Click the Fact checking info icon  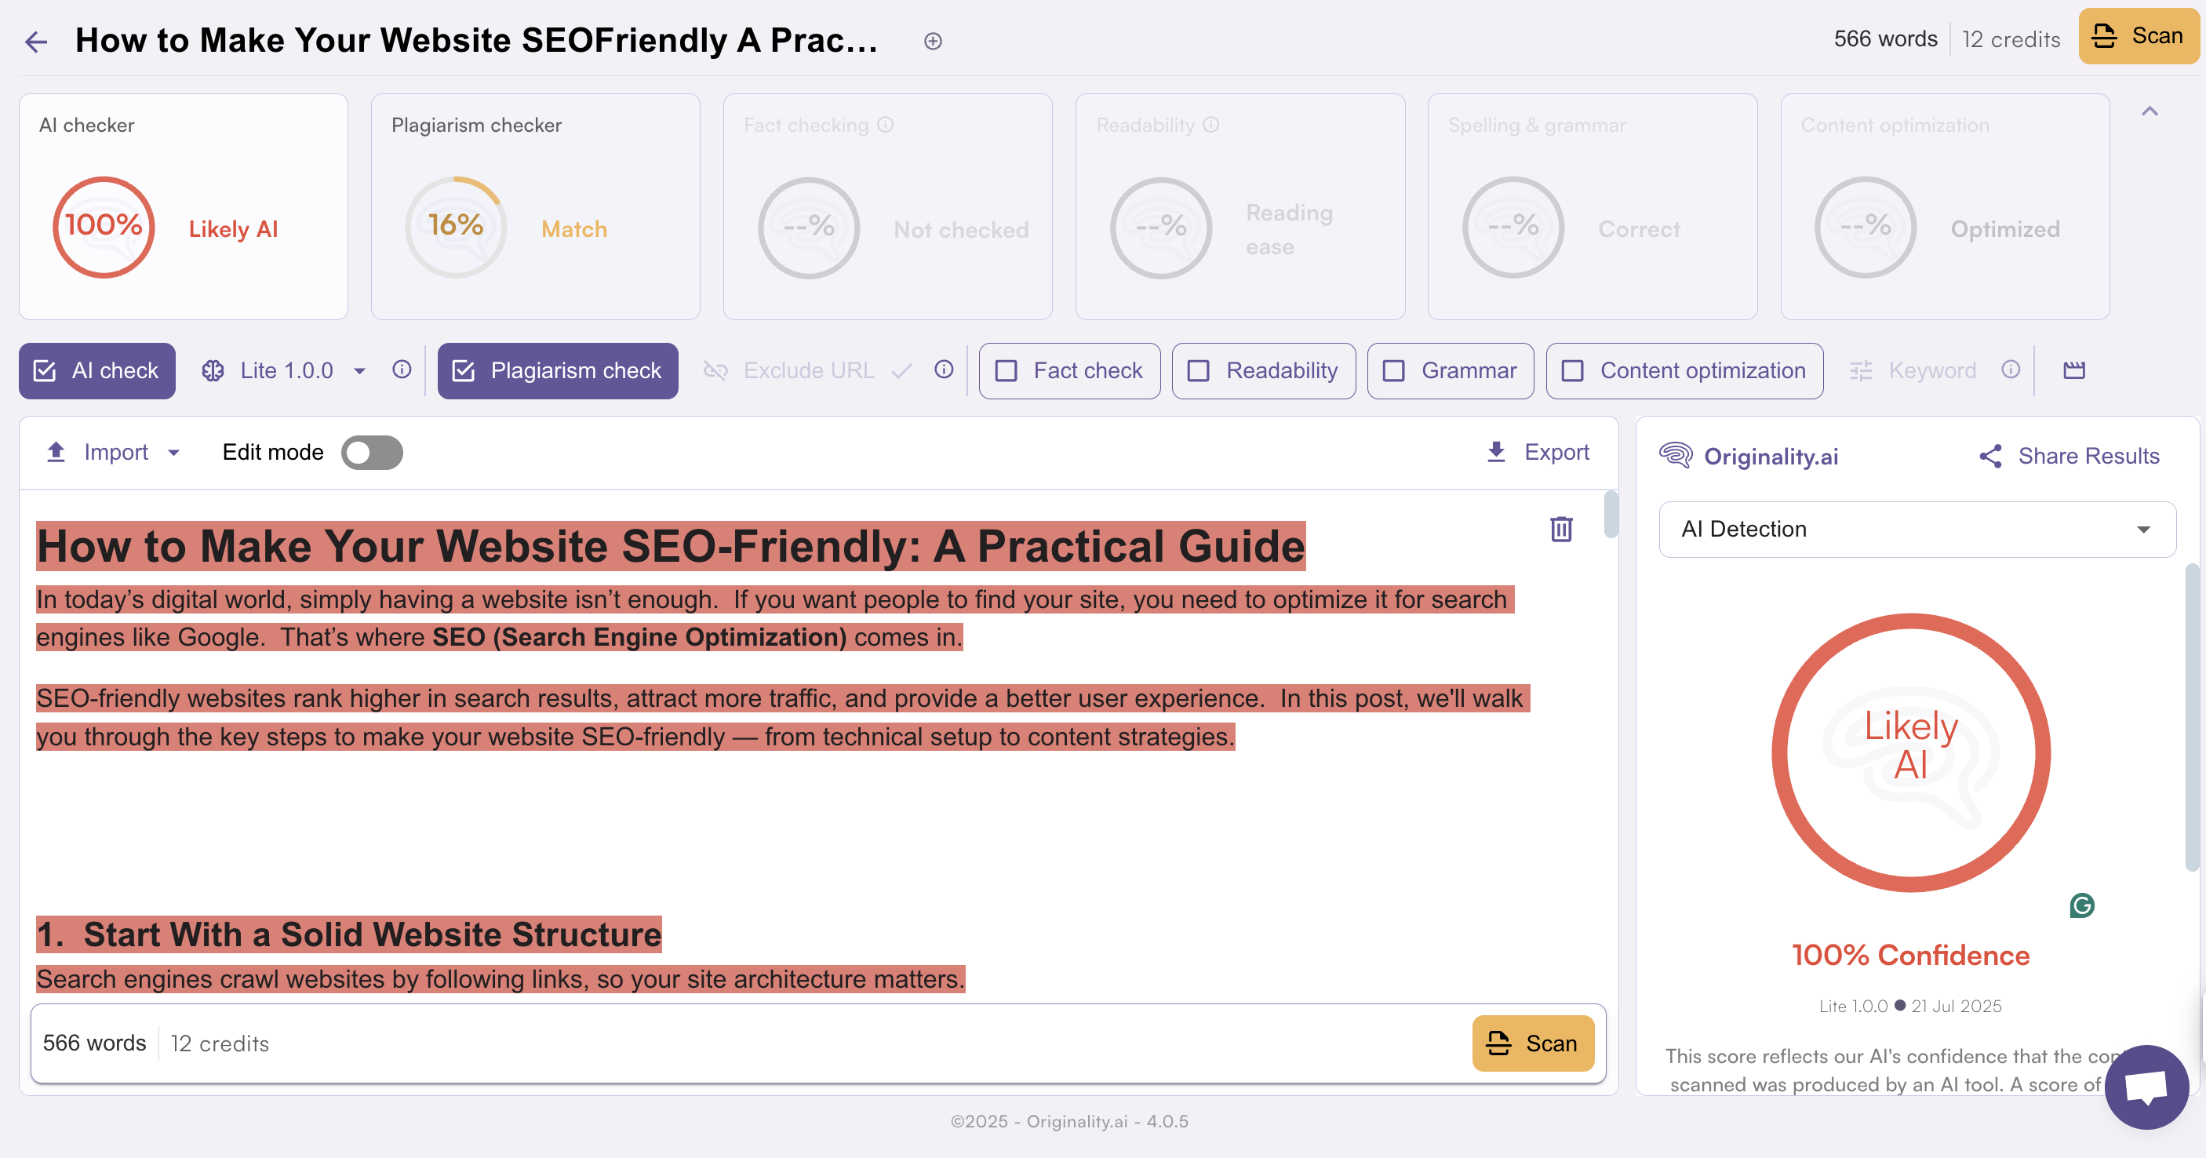pos(886,125)
